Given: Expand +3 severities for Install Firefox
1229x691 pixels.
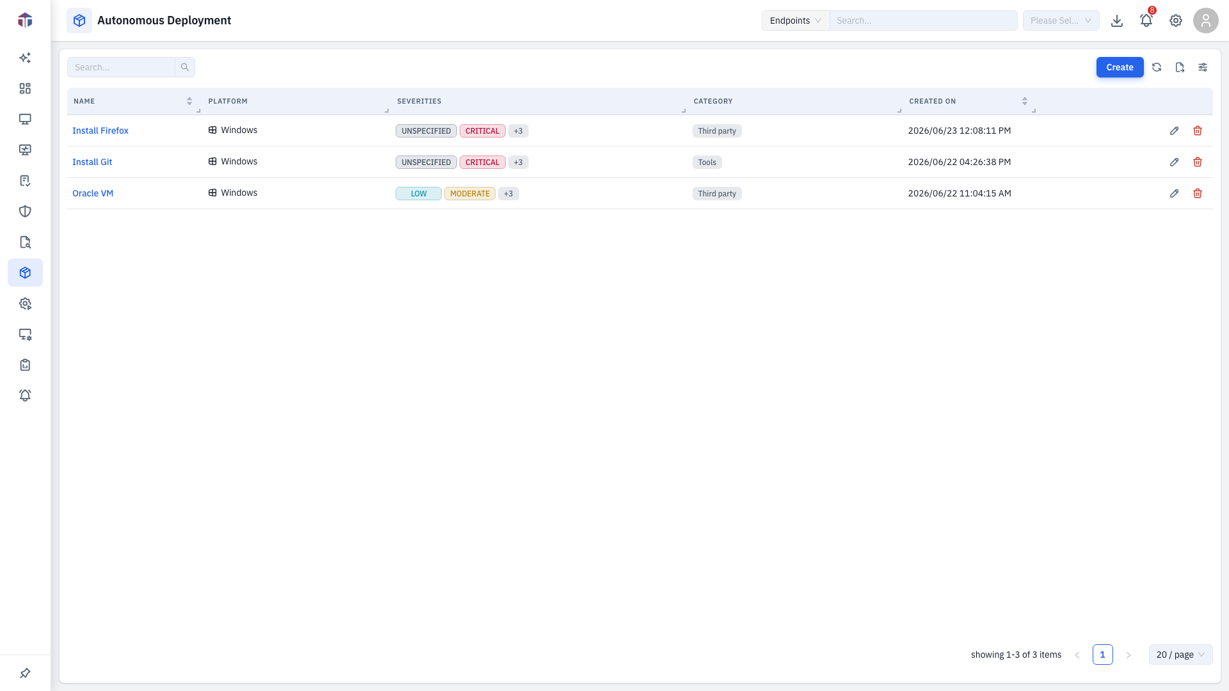Looking at the screenshot, I should tap(518, 131).
